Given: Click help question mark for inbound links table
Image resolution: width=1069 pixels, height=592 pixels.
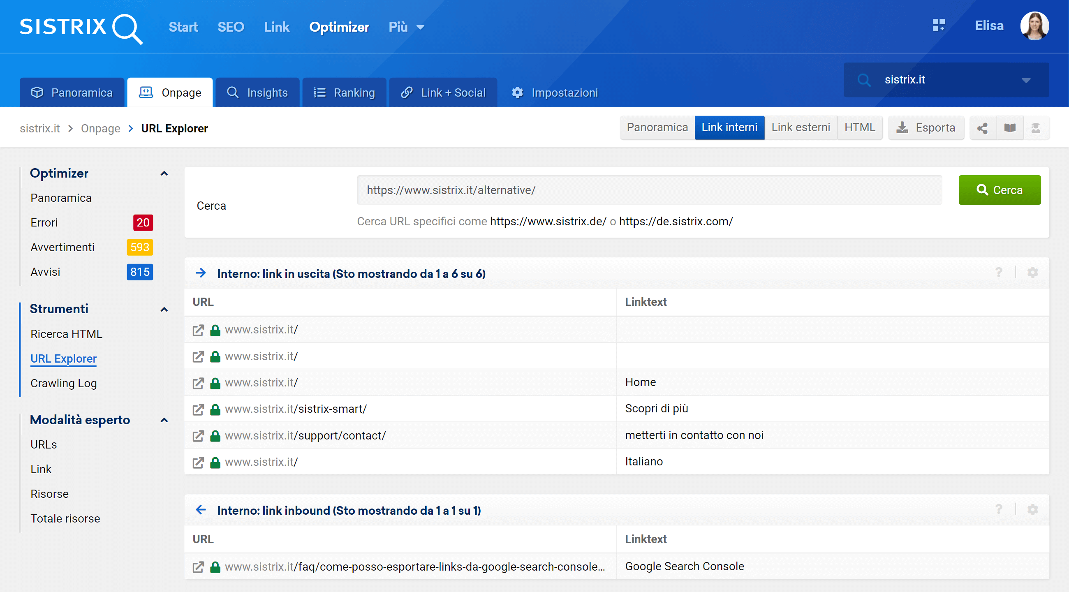Looking at the screenshot, I should (998, 509).
